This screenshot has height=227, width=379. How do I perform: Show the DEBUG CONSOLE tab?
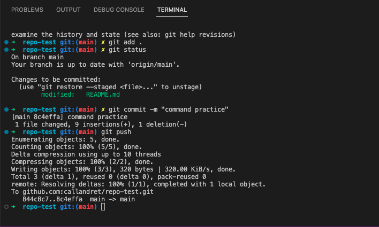pyautogui.click(x=119, y=10)
